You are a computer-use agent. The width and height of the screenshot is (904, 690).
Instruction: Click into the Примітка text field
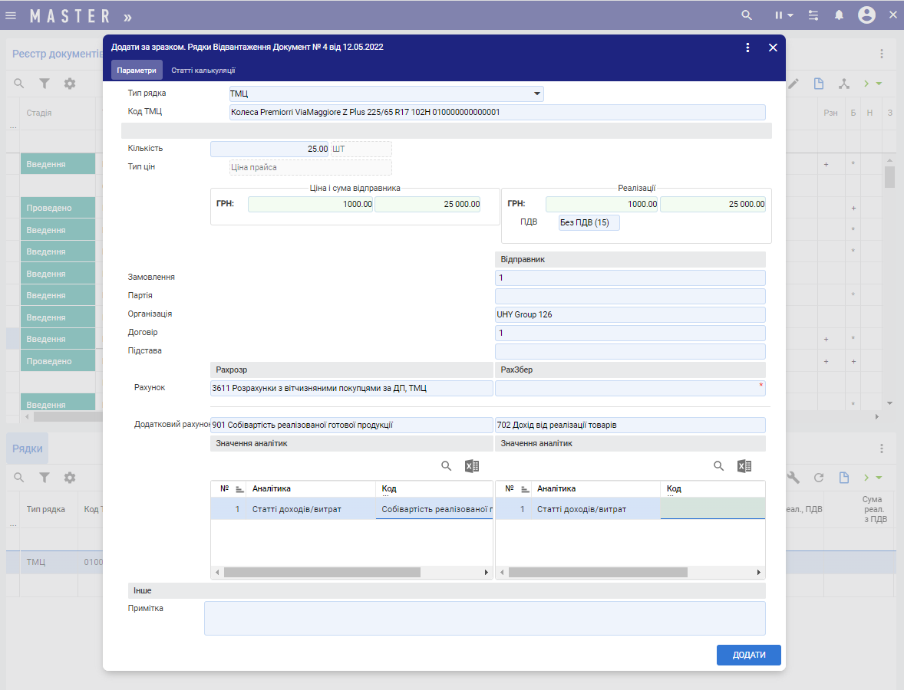(x=484, y=618)
